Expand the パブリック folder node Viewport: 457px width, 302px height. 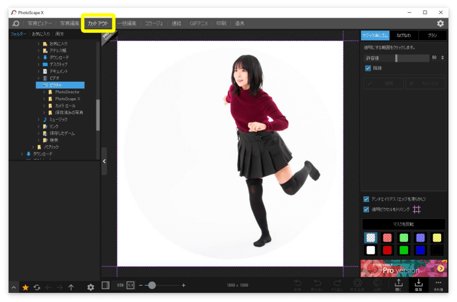tap(33, 147)
